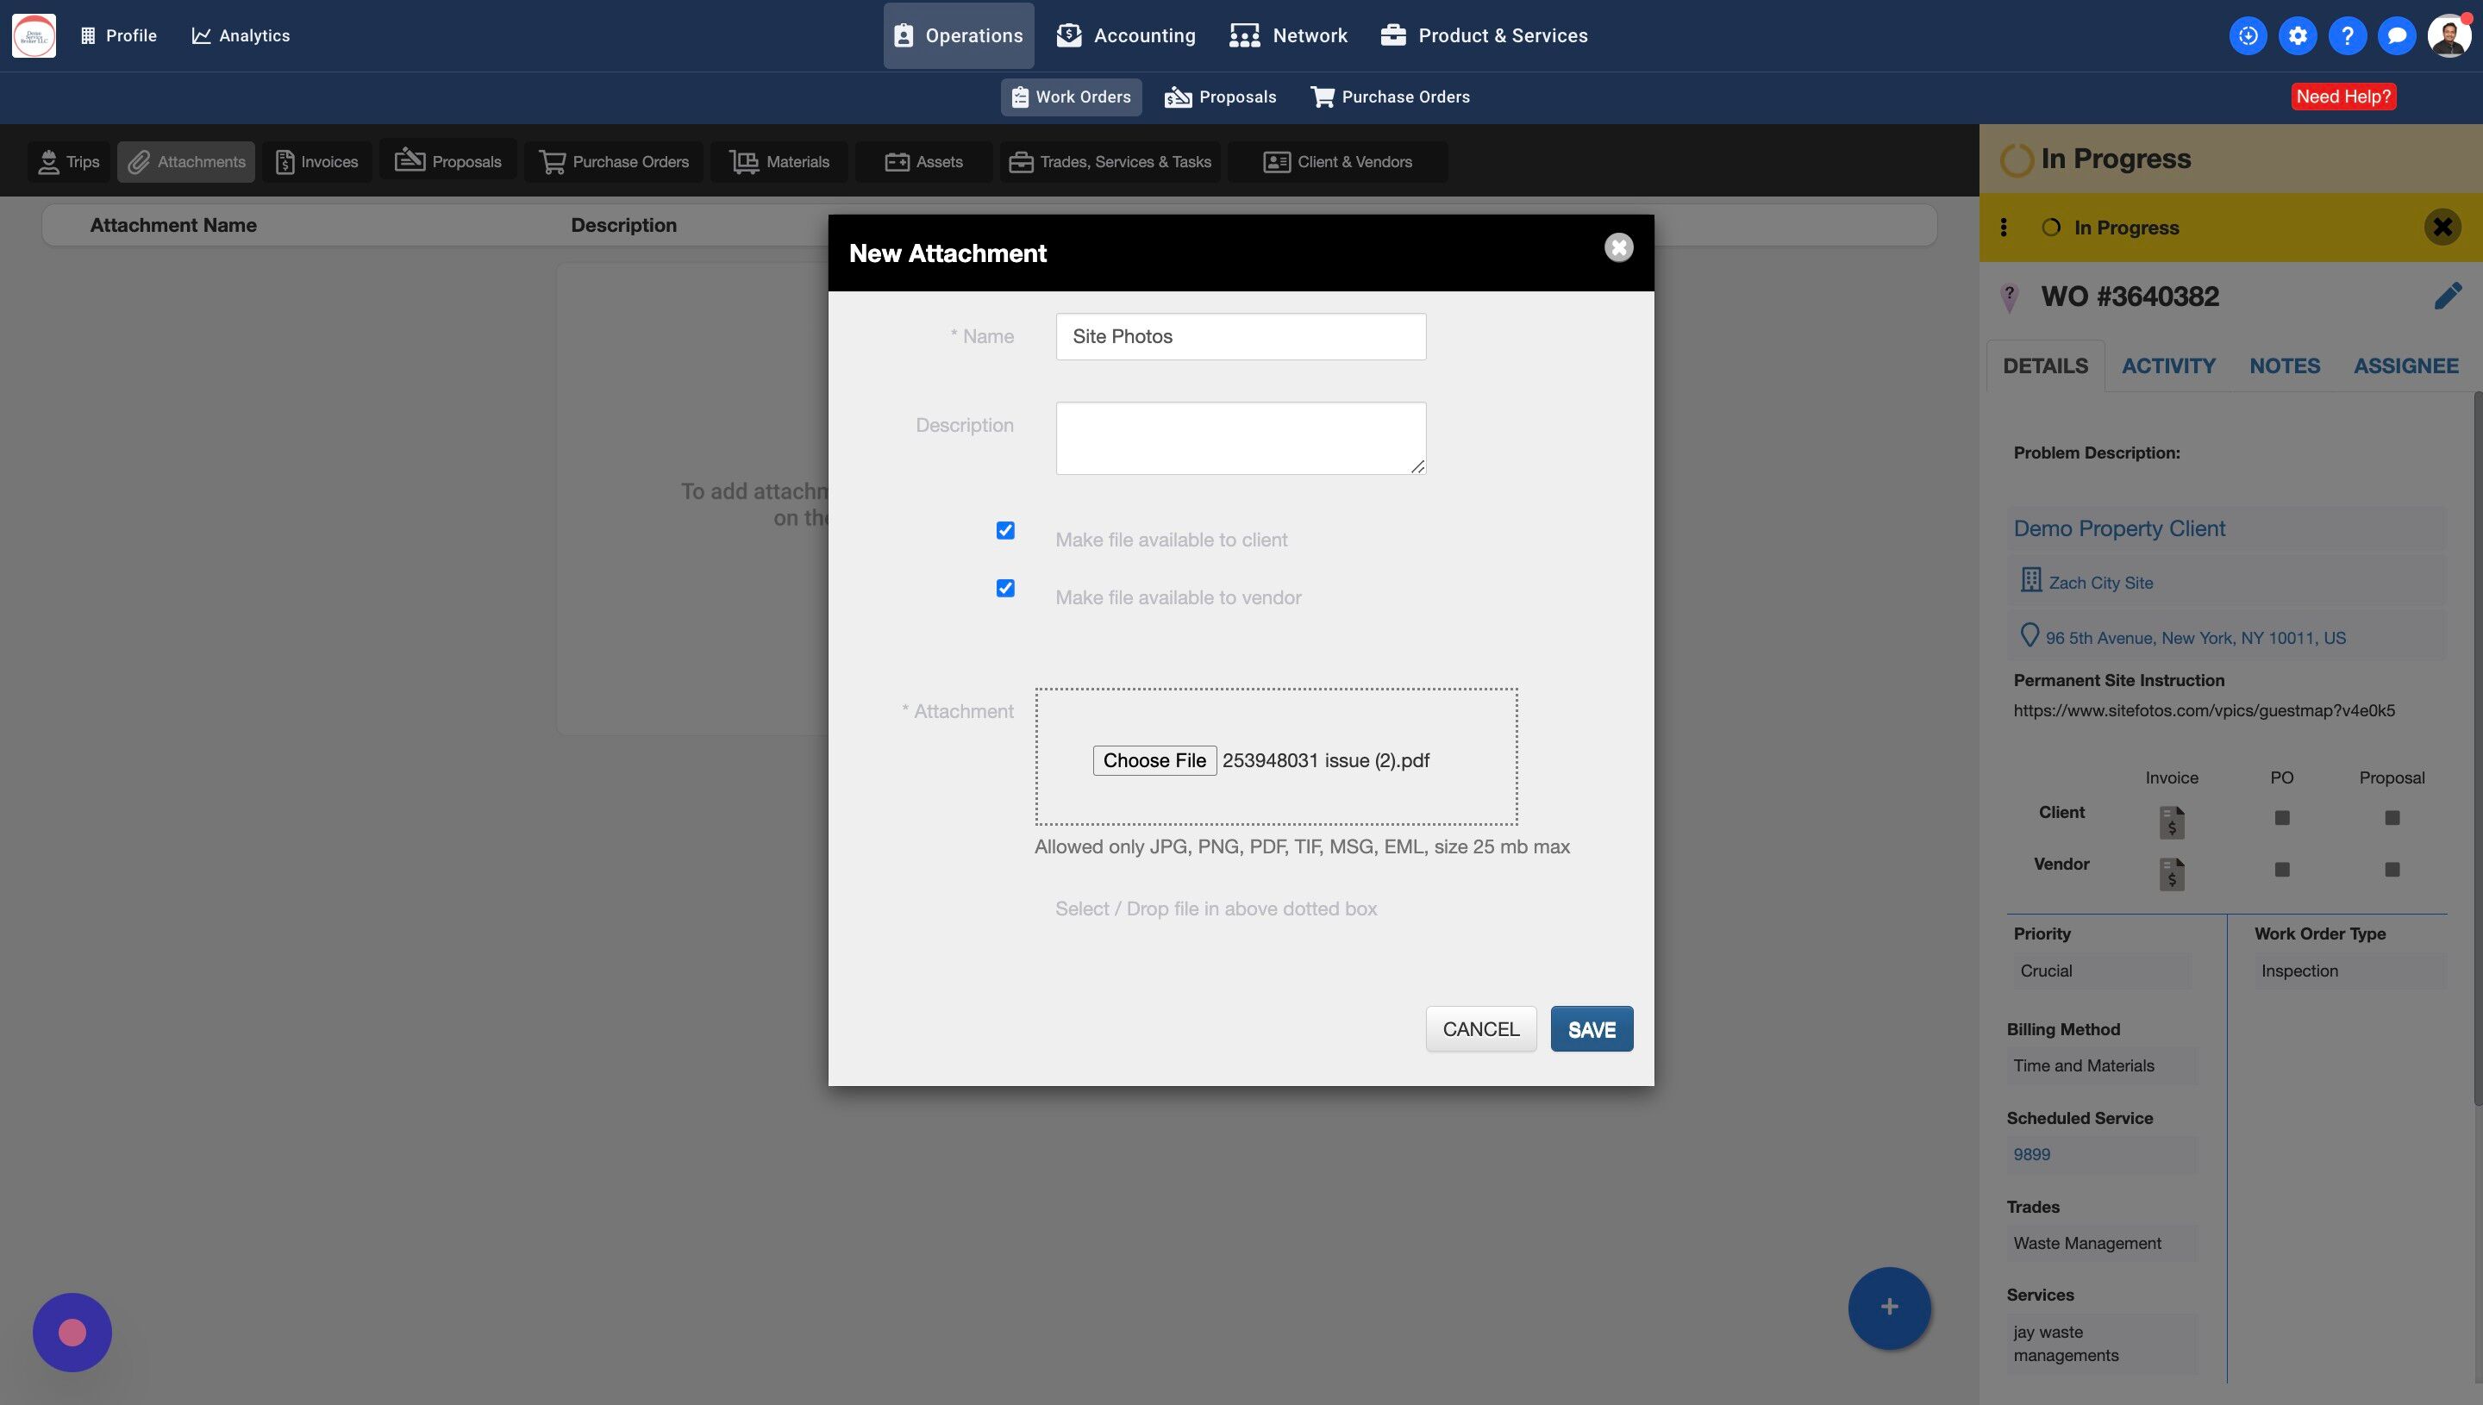The image size is (2483, 1405).
Task: Click the client invoice document icon
Action: 2171,821
